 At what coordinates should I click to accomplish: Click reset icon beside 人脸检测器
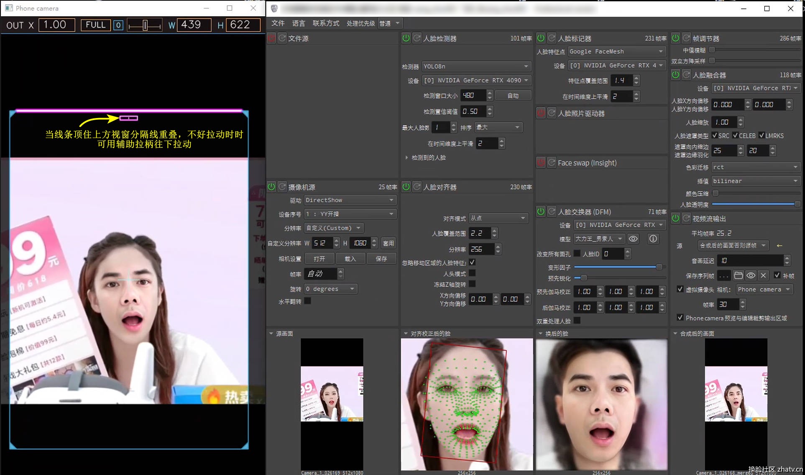[x=417, y=39]
